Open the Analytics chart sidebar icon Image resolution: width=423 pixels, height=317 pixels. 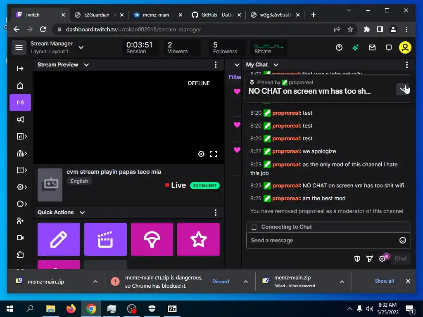click(21, 136)
